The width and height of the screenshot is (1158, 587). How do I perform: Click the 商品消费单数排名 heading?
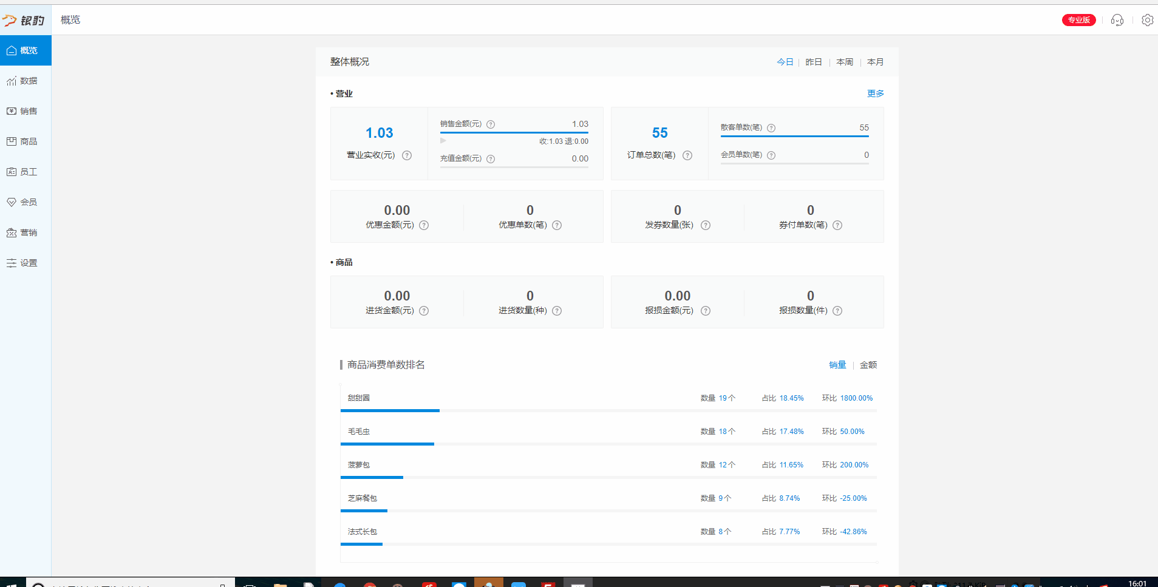[x=386, y=365]
